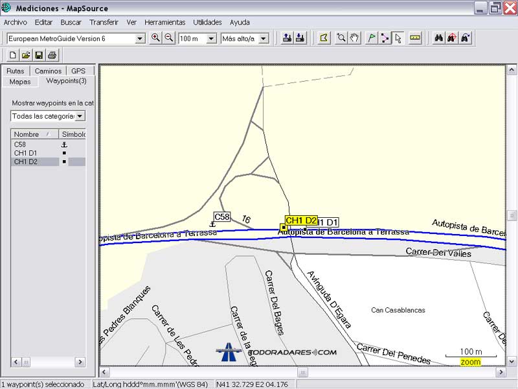The width and height of the screenshot is (518, 389).
Task: Click the map's horizontal scrollbar thumb
Action: [302, 372]
